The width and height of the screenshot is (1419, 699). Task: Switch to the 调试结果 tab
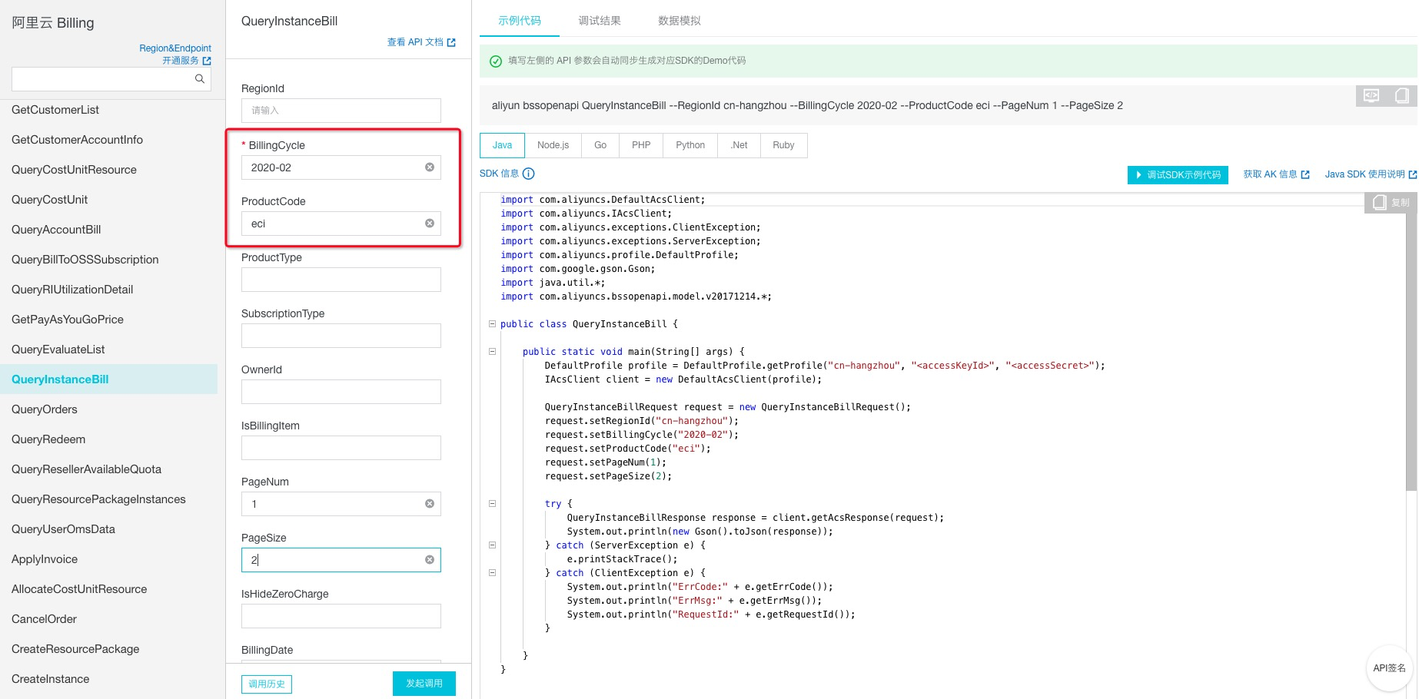(600, 21)
